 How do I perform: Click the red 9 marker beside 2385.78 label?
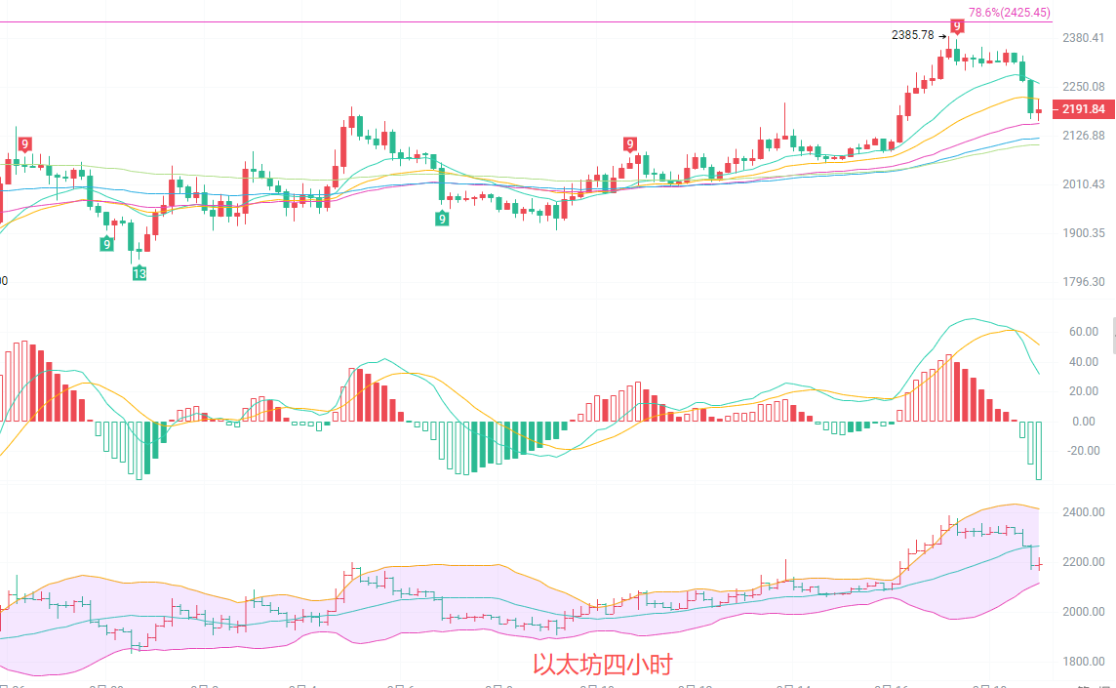coord(957,25)
